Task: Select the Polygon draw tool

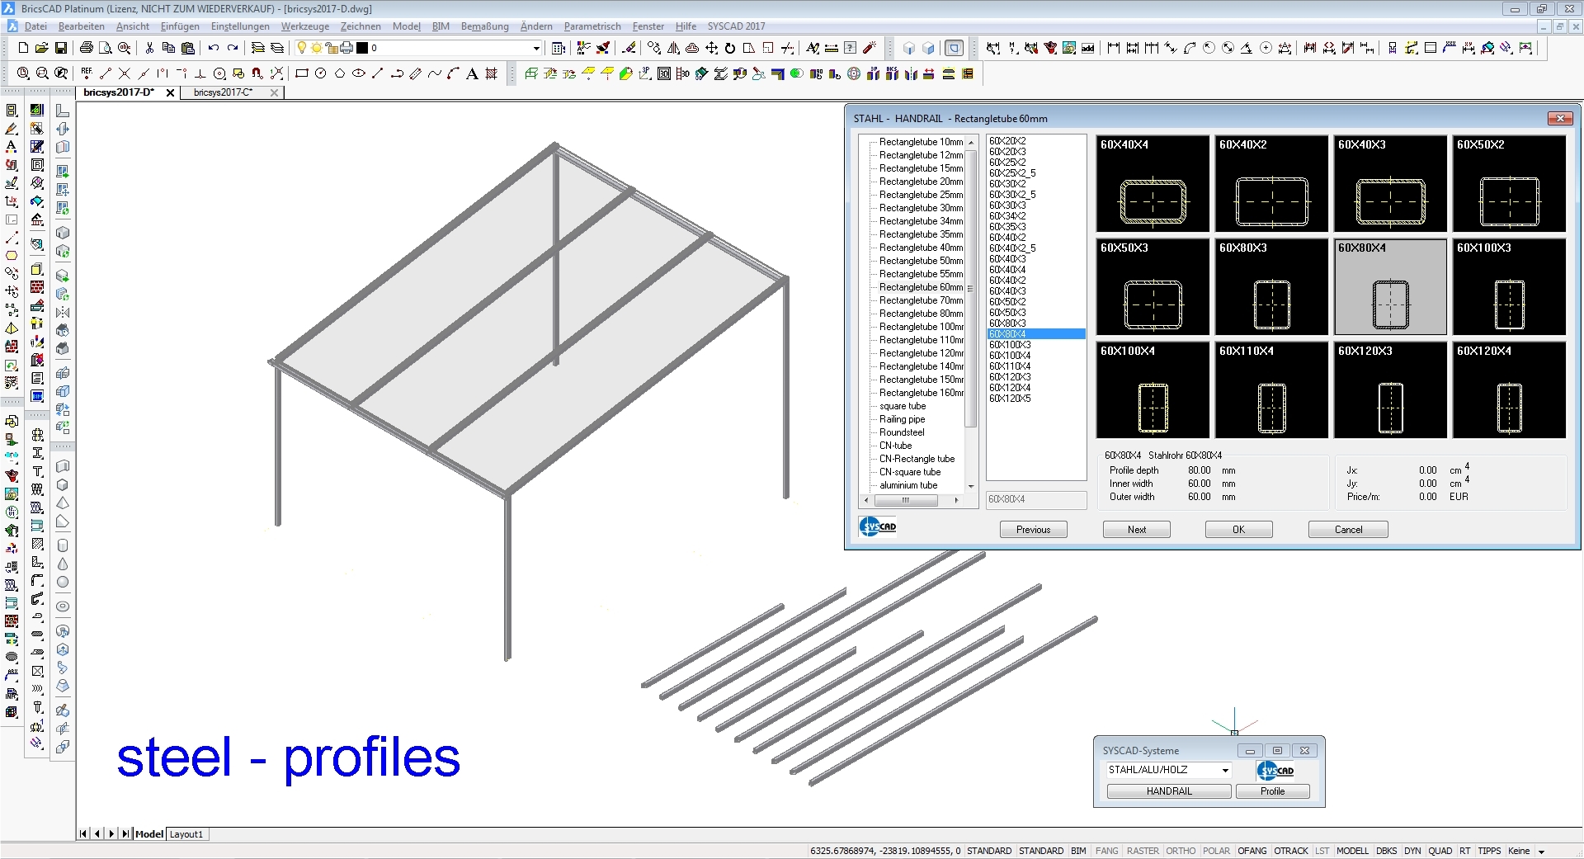Action: (340, 73)
